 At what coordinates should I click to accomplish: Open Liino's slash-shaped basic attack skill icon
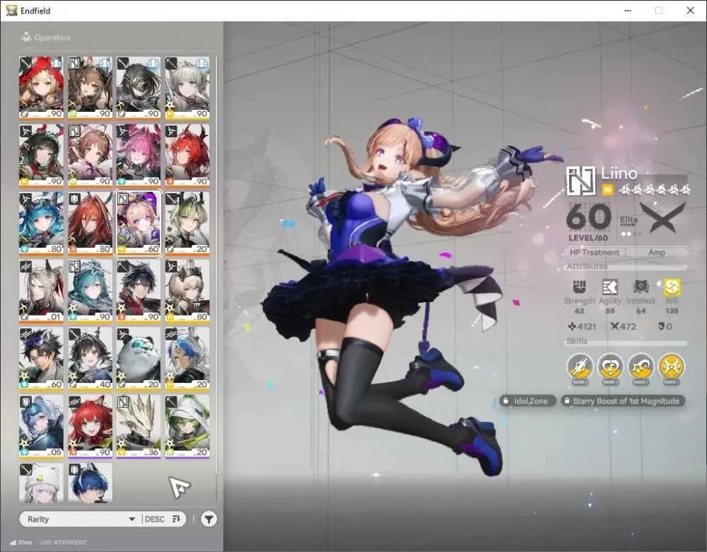[580, 367]
